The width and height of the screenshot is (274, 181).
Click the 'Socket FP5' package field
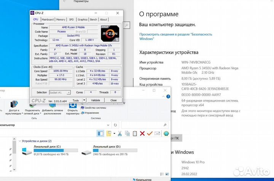pos(73,36)
